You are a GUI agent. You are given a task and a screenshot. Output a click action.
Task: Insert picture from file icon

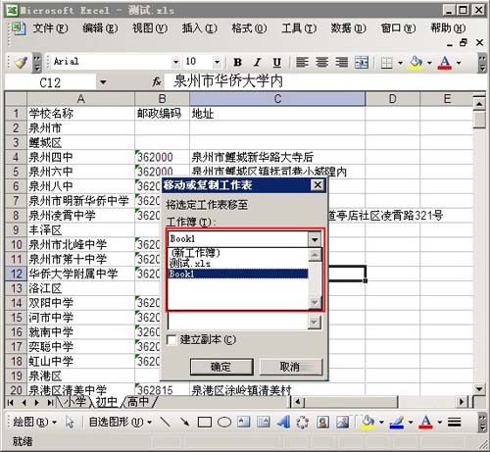(342, 422)
